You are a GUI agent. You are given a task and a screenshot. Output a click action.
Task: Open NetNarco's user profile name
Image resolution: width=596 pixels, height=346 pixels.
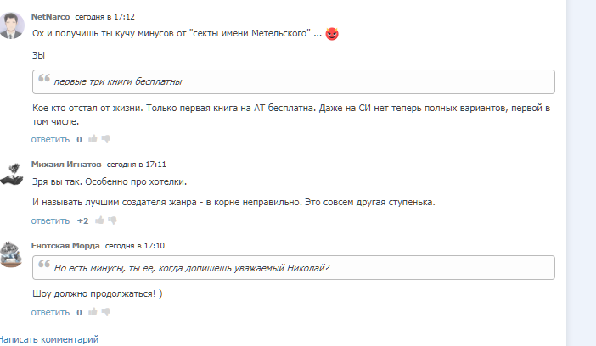click(50, 16)
